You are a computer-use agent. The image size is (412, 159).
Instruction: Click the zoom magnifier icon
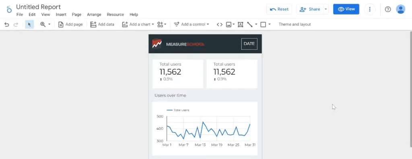pyautogui.click(x=43, y=24)
